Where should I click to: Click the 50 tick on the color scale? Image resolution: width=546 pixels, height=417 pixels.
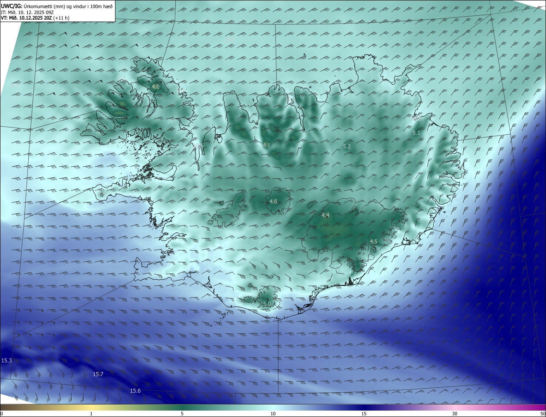coord(543,414)
